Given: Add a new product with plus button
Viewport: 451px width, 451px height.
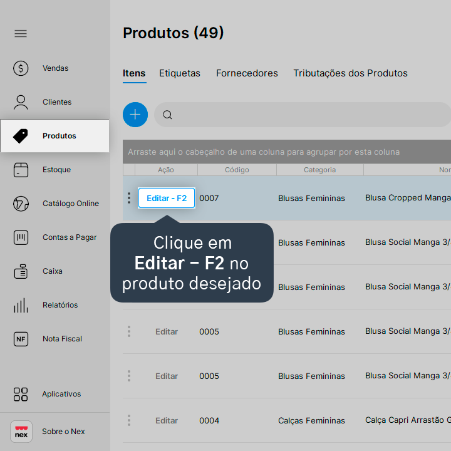Looking at the screenshot, I should pyautogui.click(x=135, y=115).
